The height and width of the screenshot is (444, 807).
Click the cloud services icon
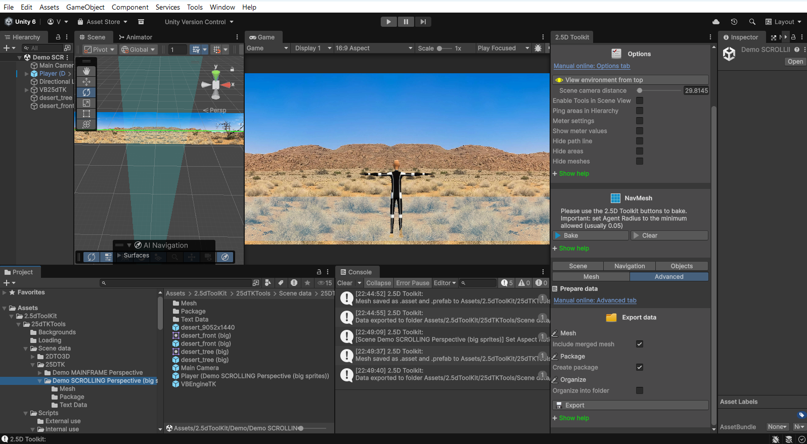(x=716, y=22)
